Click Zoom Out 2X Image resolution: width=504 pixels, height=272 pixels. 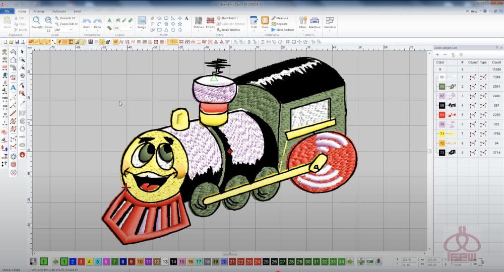[x=66, y=24]
